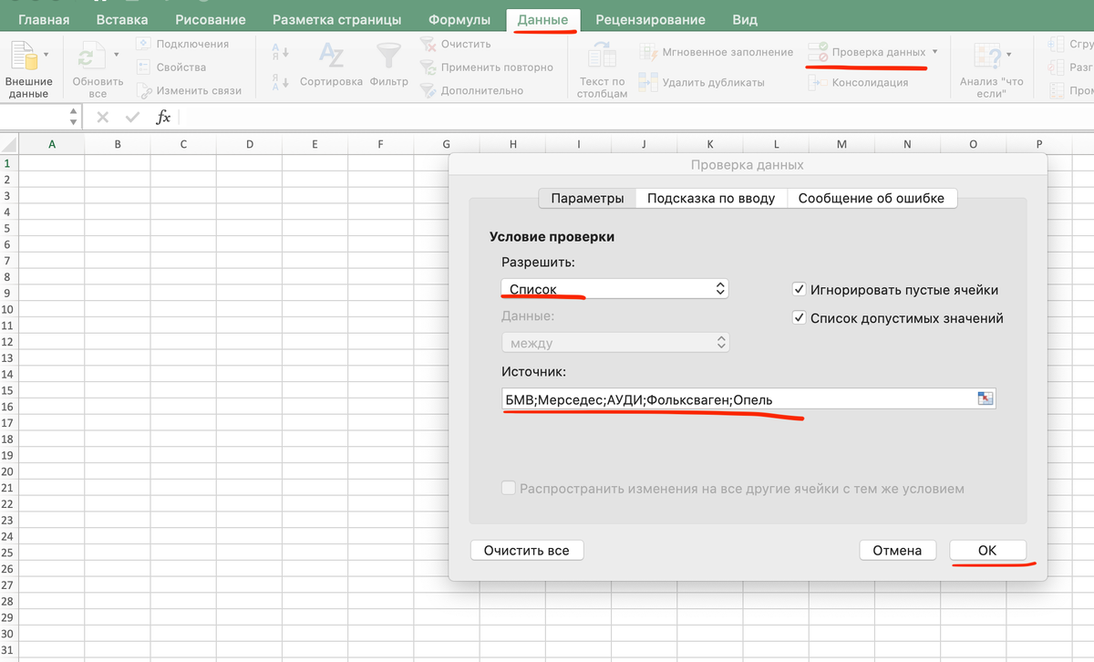1094x662 pixels.
Task: Open the Подсказка по вводу tab
Action: 710,198
